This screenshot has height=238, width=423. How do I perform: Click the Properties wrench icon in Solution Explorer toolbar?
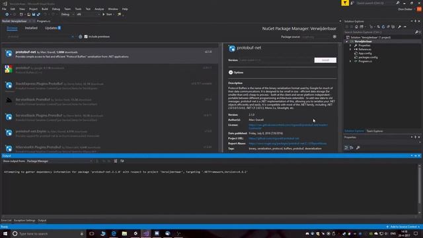(399, 26)
